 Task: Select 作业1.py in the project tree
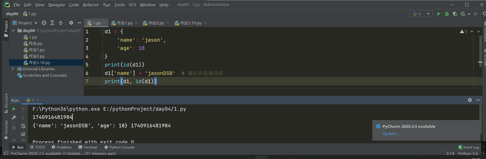[x=37, y=50]
